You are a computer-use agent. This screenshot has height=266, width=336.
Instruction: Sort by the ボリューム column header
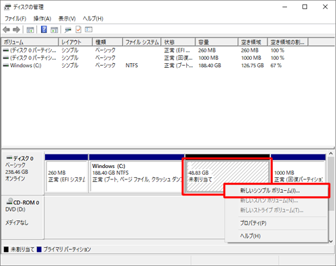[30, 42]
